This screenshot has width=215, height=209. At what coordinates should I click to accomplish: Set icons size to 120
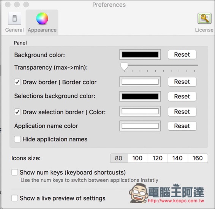pyautogui.click(x=158, y=158)
